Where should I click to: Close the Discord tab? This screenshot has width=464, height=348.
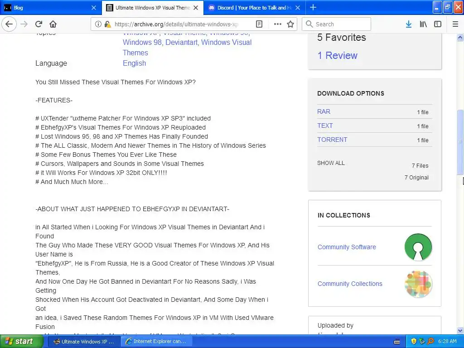[x=298, y=8]
